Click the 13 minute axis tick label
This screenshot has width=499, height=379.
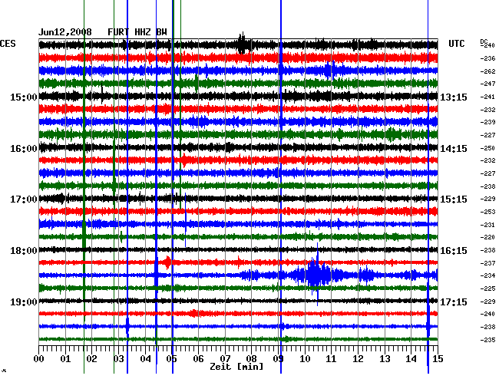click(x=385, y=359)
